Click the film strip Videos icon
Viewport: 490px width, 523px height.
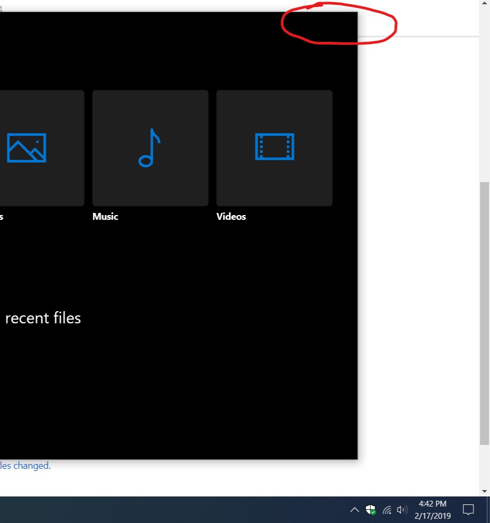tap(274, 147)
